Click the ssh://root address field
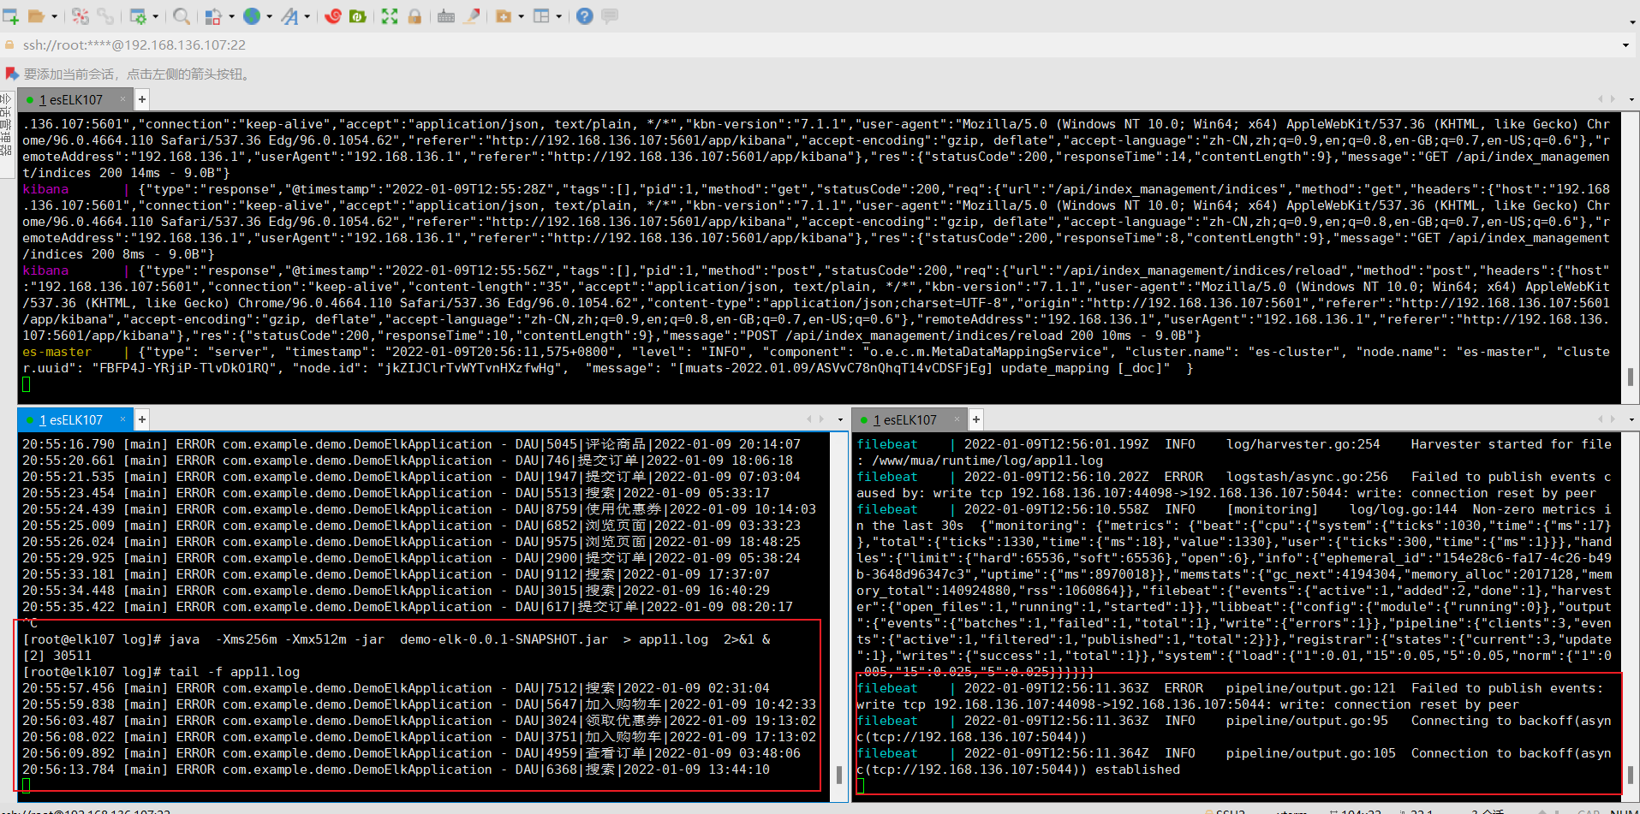 click(818, 45)
